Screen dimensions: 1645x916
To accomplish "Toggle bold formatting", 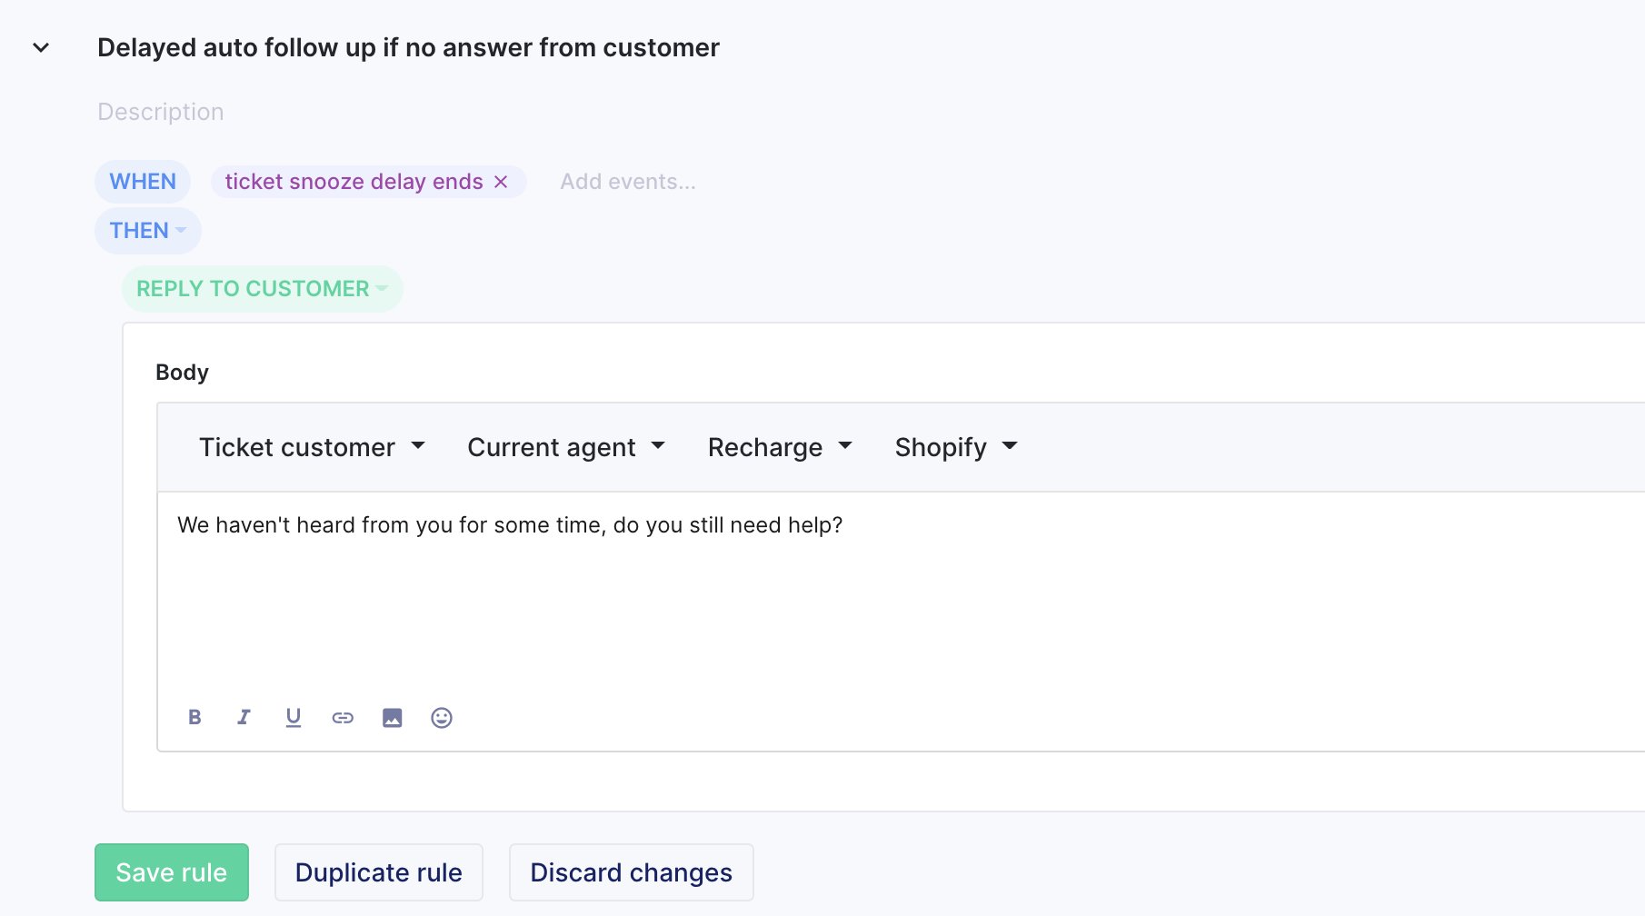I will tap(194, 718).
